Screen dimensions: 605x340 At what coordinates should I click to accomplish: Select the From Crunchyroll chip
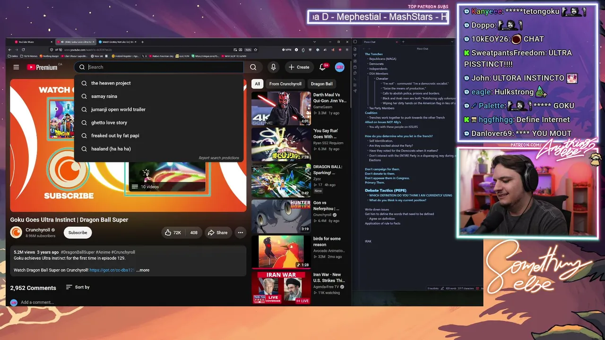coord(285,84)
